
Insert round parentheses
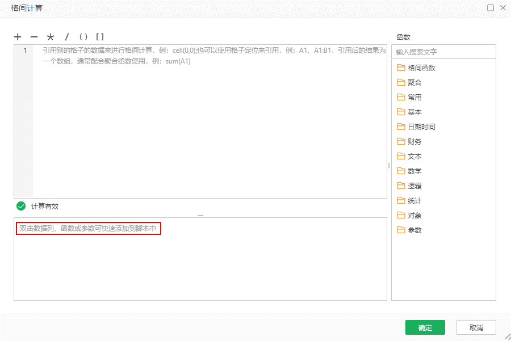83,37
